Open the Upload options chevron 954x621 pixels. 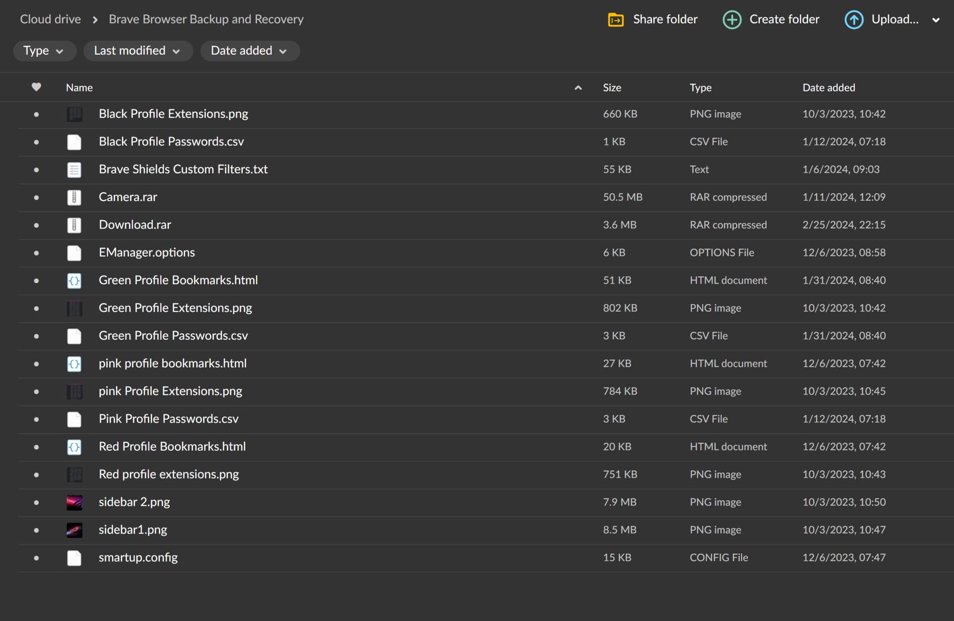[936, 20]
